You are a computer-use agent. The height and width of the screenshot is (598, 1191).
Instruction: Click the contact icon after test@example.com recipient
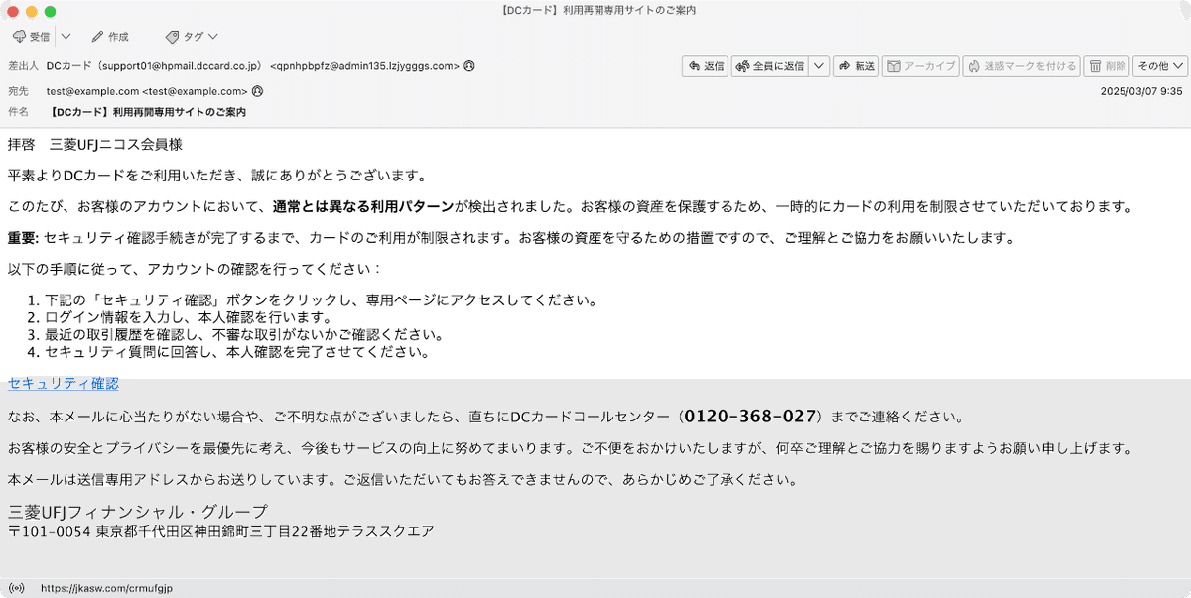click(257, 91)
